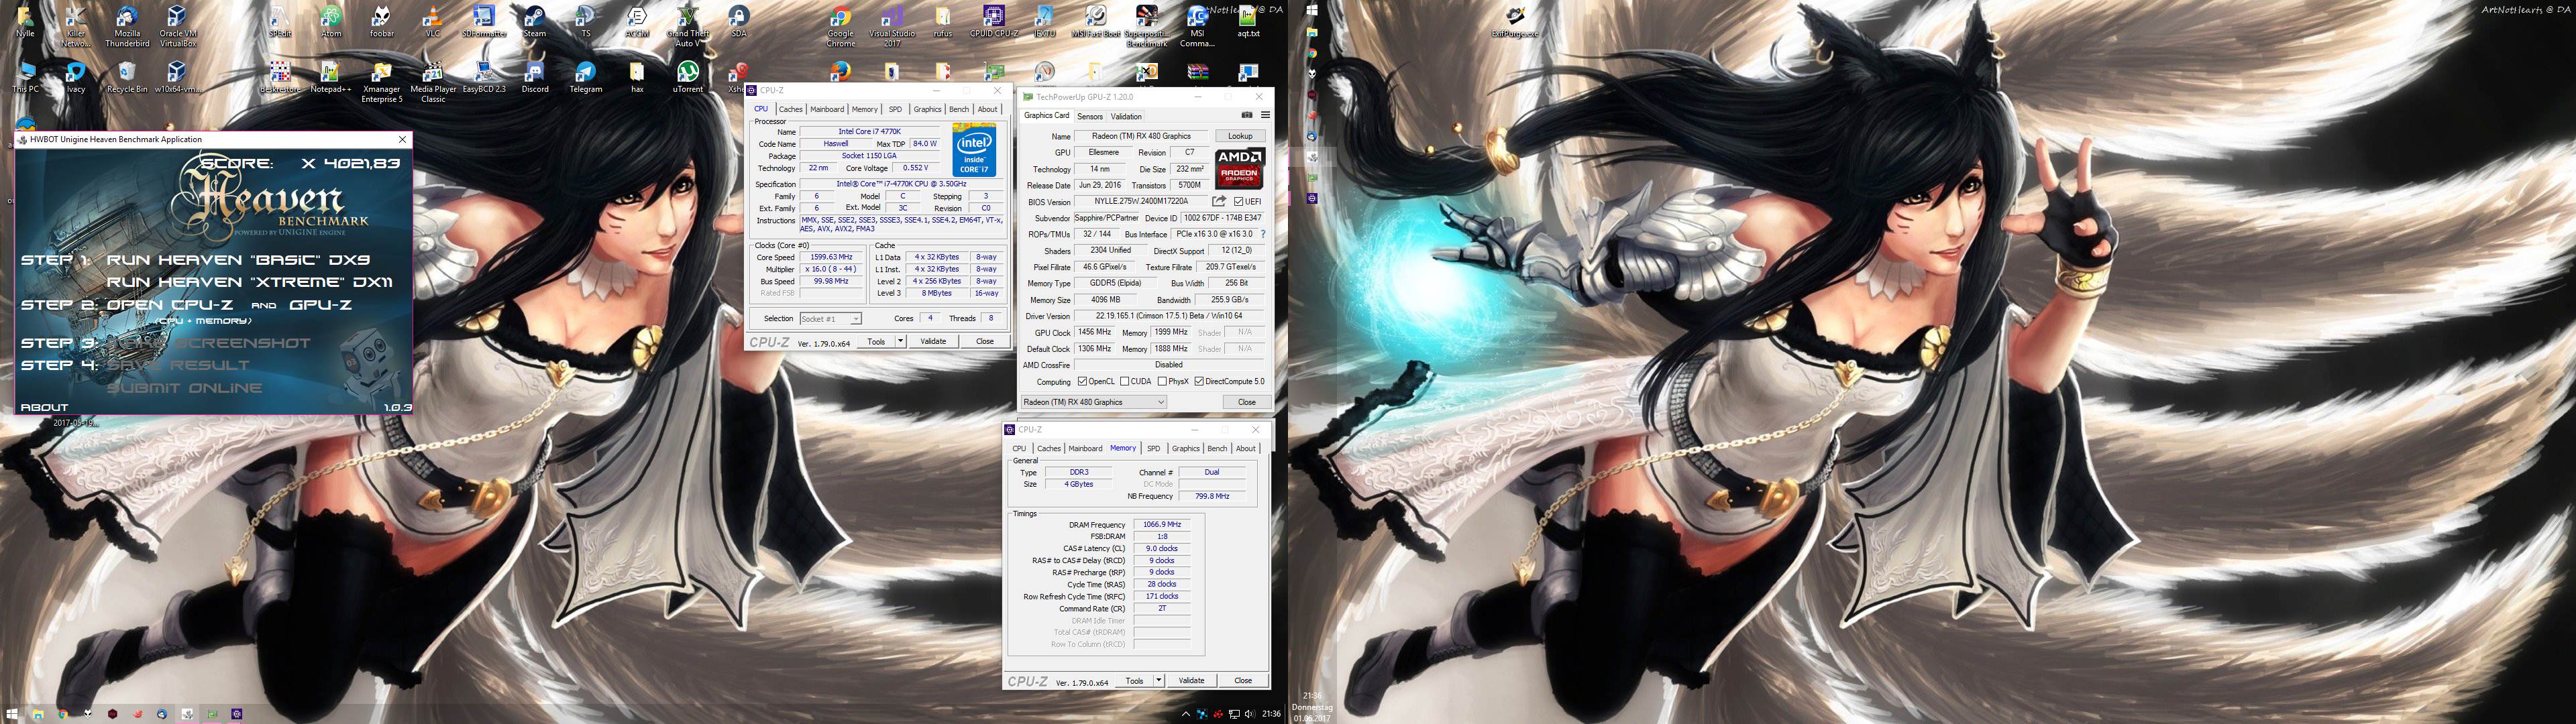Open the rufus desktop icon
2576x724 pixels.
pos(943,22)
